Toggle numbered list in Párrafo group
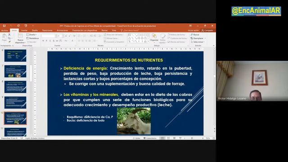This screenshot has width=288, height=162. click(85, 36)
